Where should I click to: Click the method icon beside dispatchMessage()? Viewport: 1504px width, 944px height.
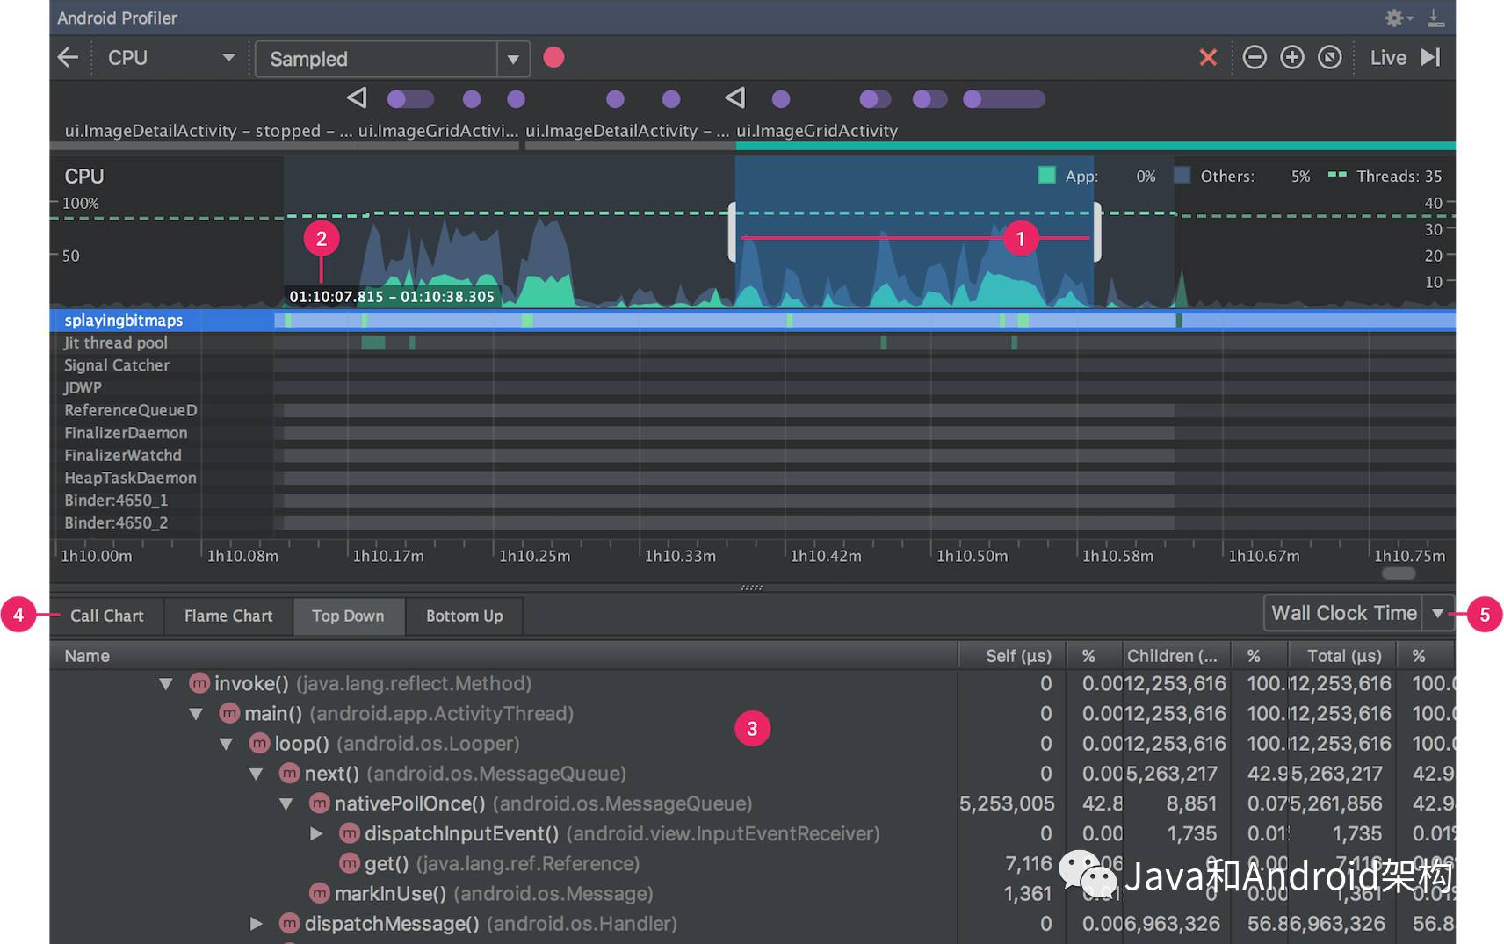coord(290,924)
